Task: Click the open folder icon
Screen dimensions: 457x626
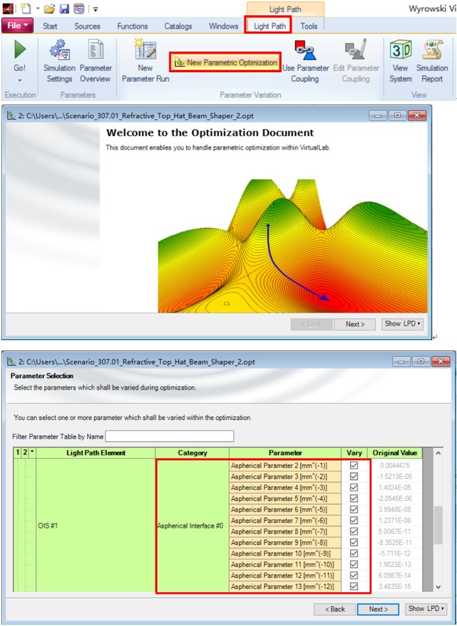Action: pos(49,8)
